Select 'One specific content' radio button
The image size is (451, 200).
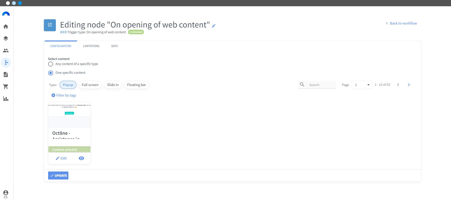(51, 73)
